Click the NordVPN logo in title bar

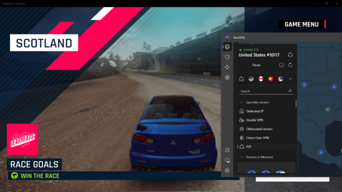(x=227, y=37)
